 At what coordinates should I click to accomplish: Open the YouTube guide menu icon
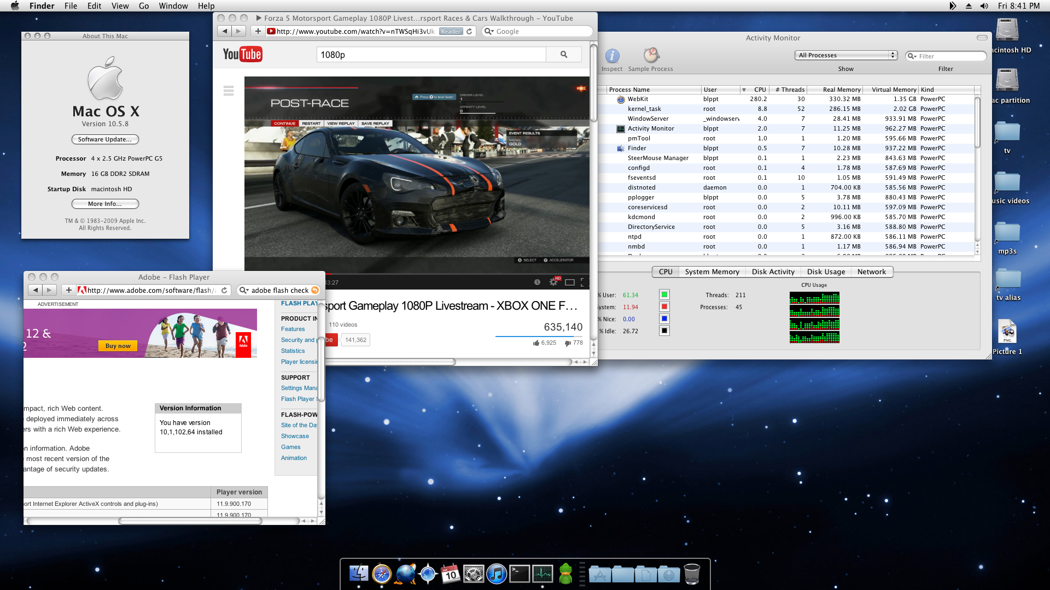[229, 91]
